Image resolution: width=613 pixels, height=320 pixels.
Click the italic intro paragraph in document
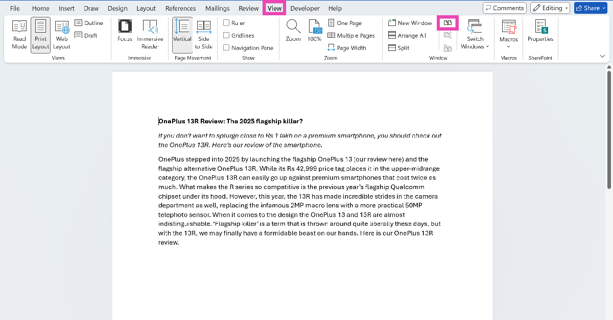tap(300, 140)
